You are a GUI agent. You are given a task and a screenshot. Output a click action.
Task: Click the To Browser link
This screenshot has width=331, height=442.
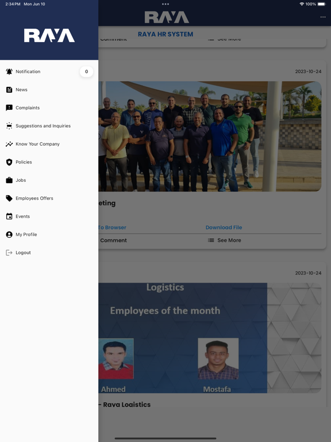click(x=112, y=227)
